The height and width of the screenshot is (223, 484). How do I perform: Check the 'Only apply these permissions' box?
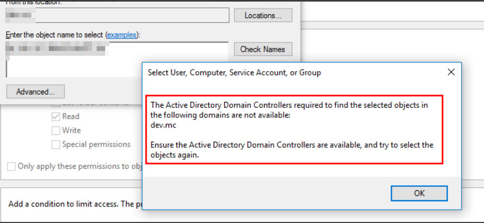[x=11, y=166]
